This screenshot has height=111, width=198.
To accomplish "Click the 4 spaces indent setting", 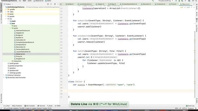I will (191, 108).
